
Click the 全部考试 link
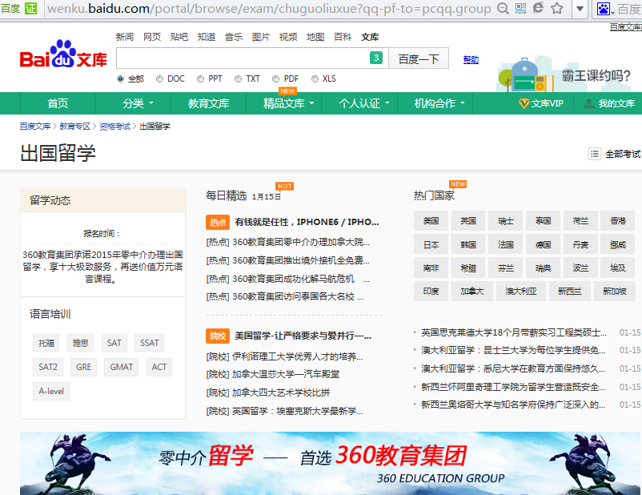pos(623,154)
